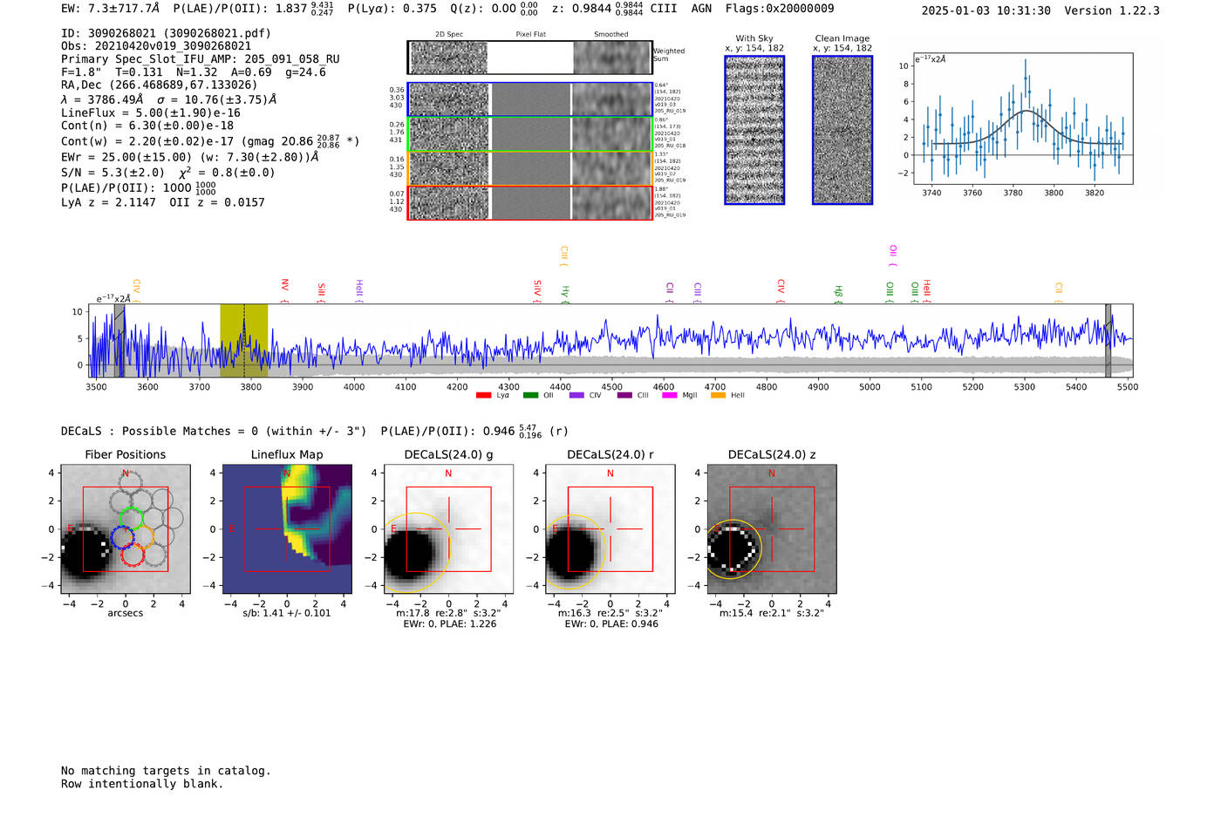Select the red-bordered fiber spectrum row
1221x831 pixels.
(x=529, y=202)
